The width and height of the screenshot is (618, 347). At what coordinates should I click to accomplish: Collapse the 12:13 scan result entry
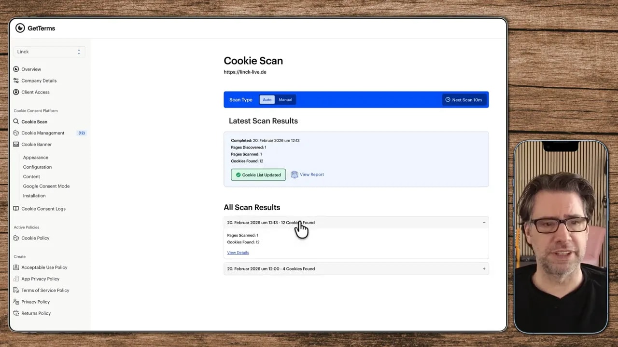(x=484, y=222)
